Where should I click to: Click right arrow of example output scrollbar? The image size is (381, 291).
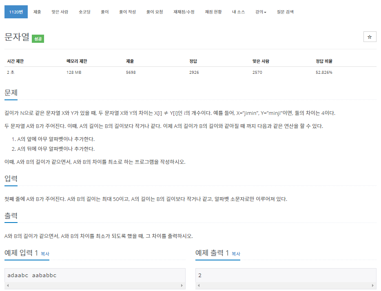pyautogui.click(x=373, y=285)
